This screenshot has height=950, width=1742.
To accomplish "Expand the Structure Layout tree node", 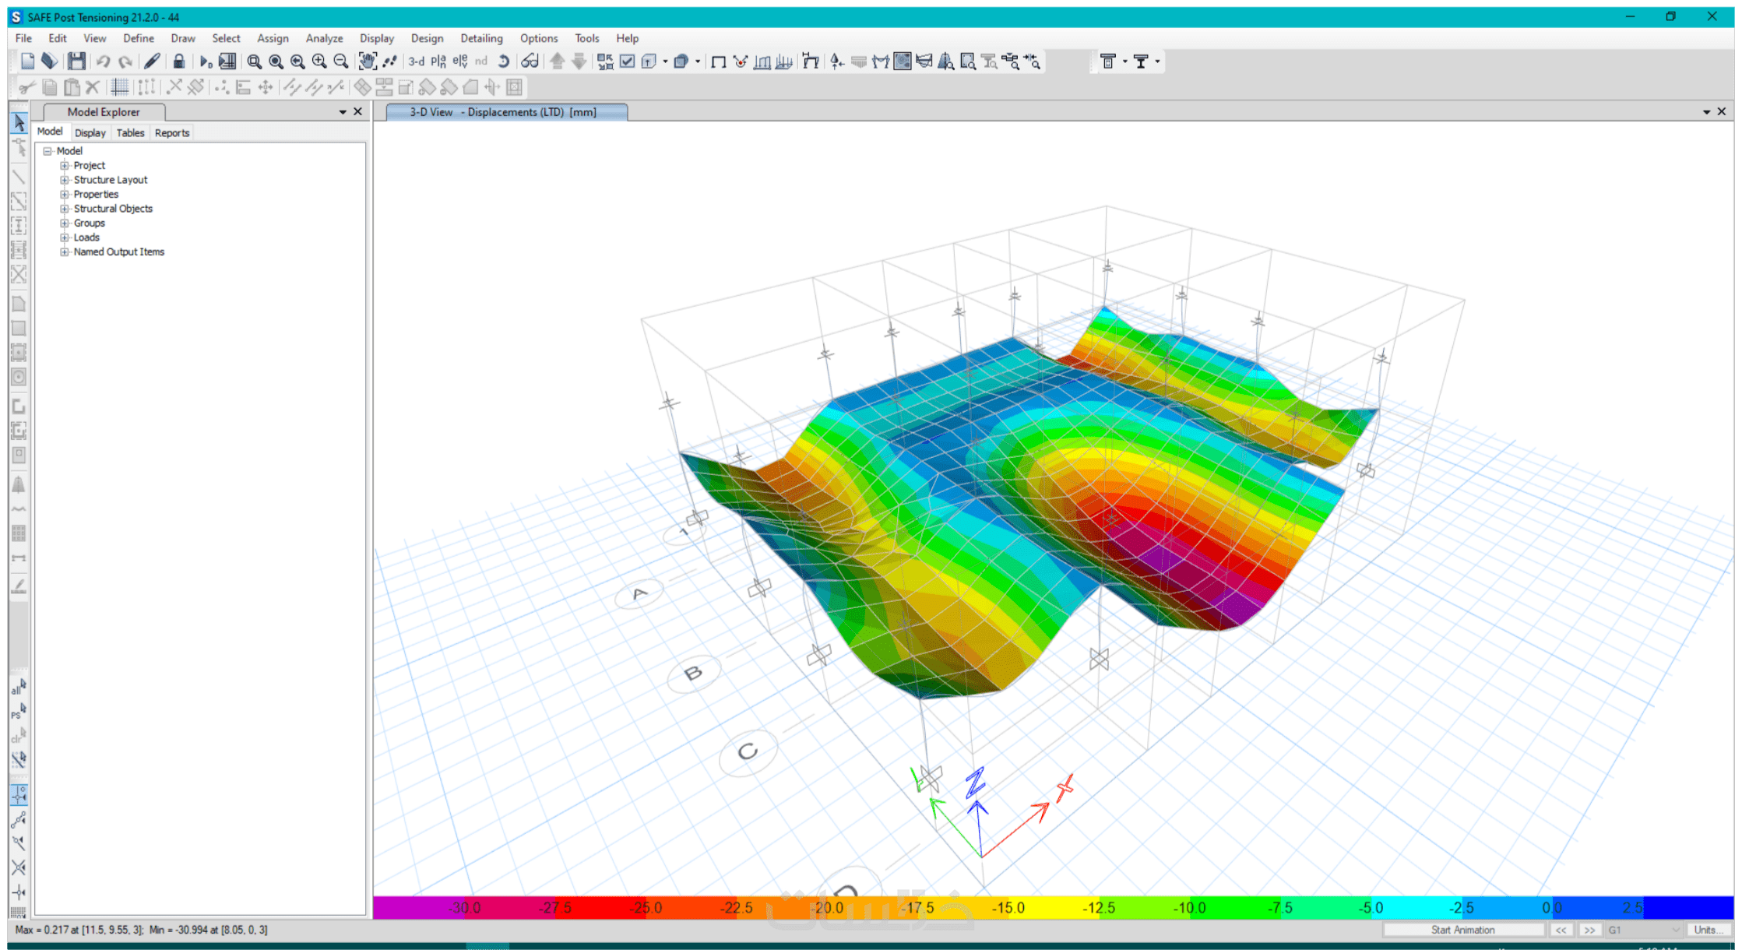I will click(x=65, y=180).
